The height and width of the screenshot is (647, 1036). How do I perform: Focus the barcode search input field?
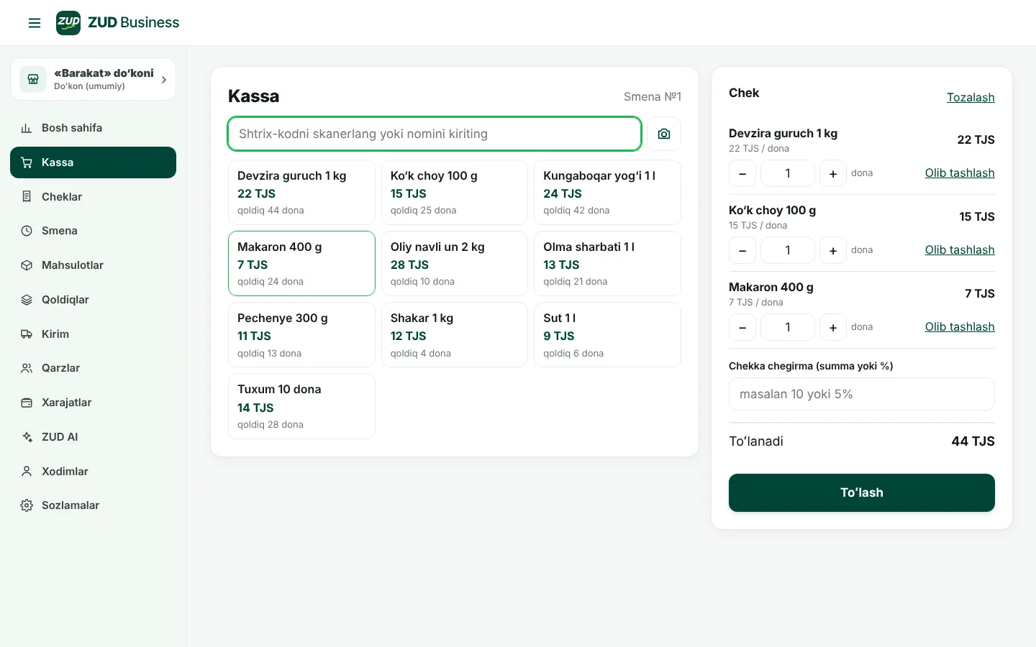435,134
